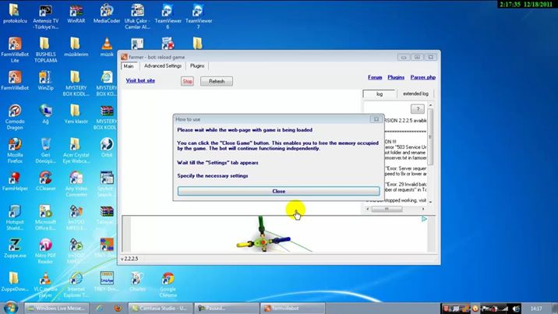This screenshot has height=314, width=558.
Task: Open the Geri Dönüşüm recycle bin
Action: 45,150
